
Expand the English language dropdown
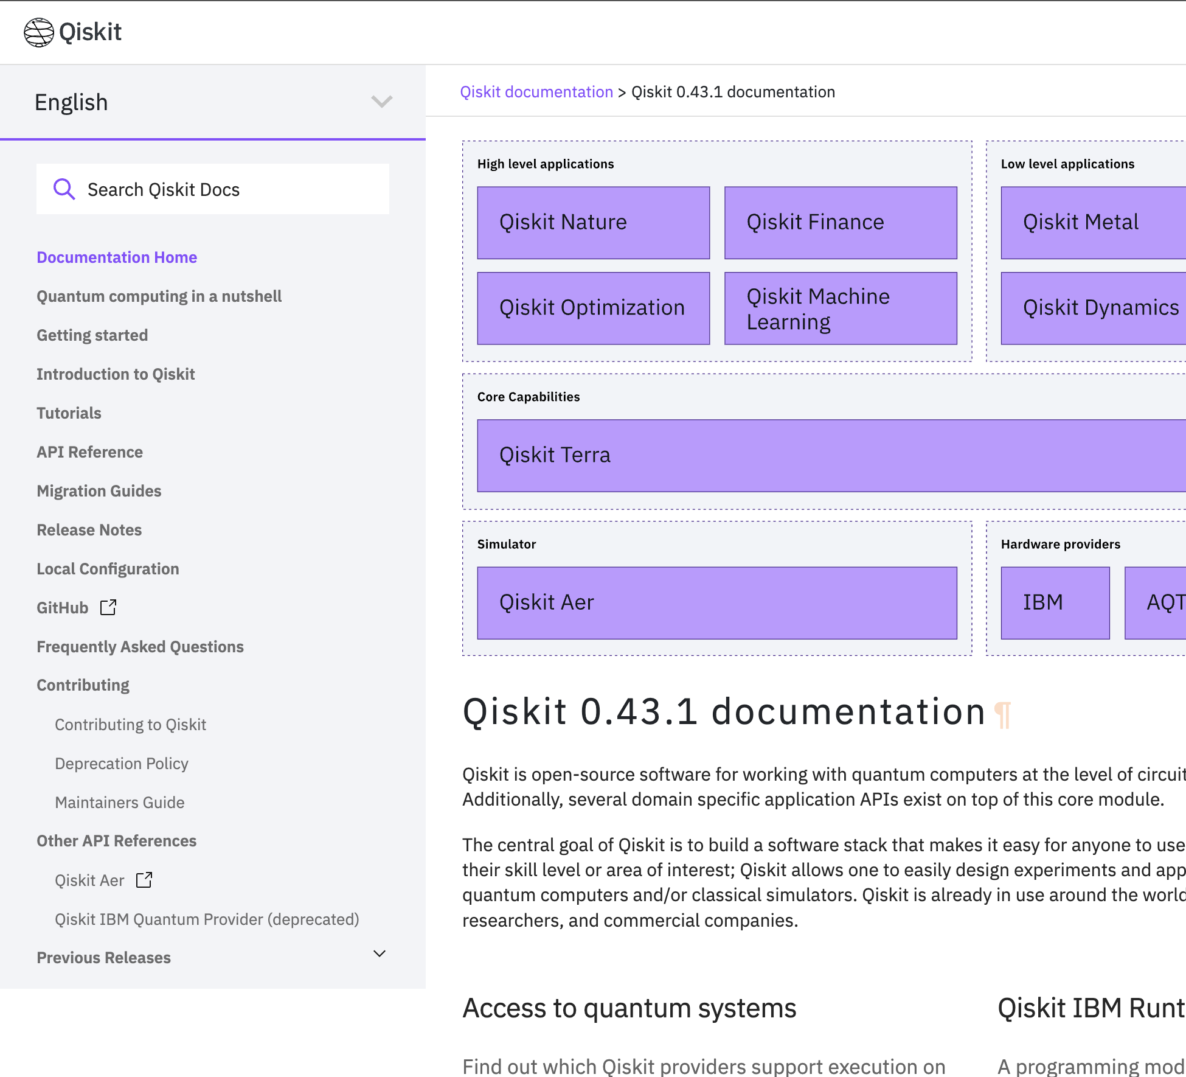[x=381, y=102]
